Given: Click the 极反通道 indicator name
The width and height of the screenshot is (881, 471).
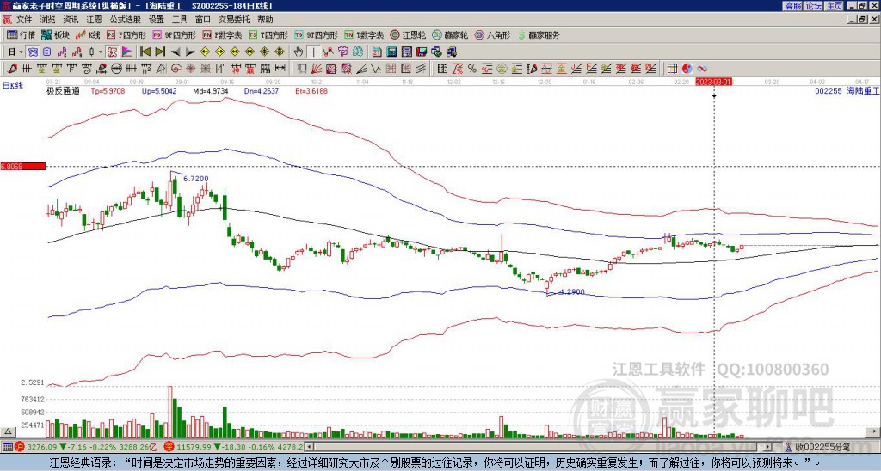Looking at the screenshot, I should pos(63,90).
